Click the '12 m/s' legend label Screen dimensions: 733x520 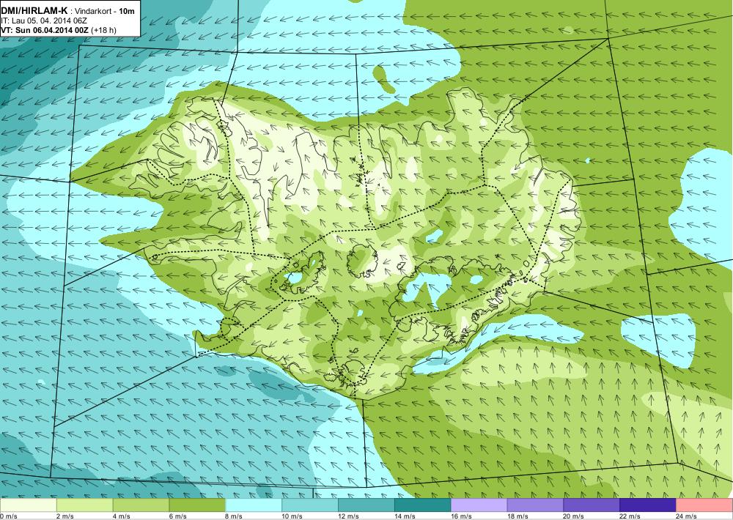pyautogui.click(x=349, y=516)
